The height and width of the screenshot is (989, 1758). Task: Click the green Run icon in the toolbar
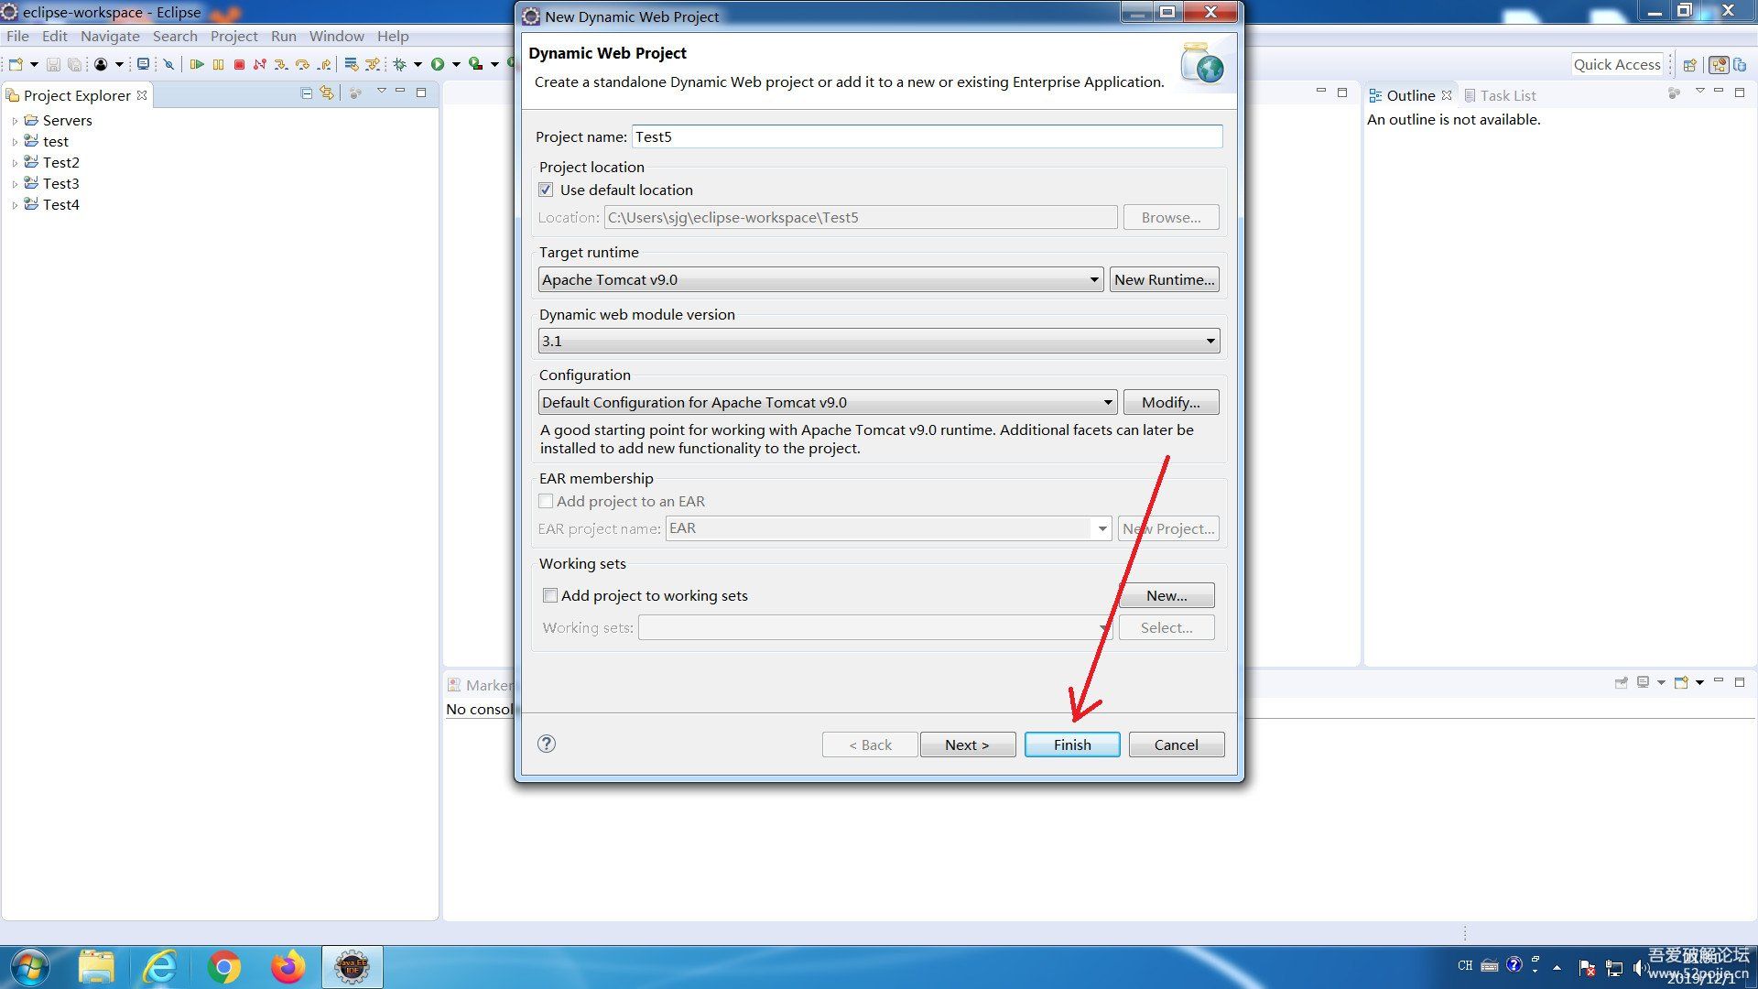438,64
